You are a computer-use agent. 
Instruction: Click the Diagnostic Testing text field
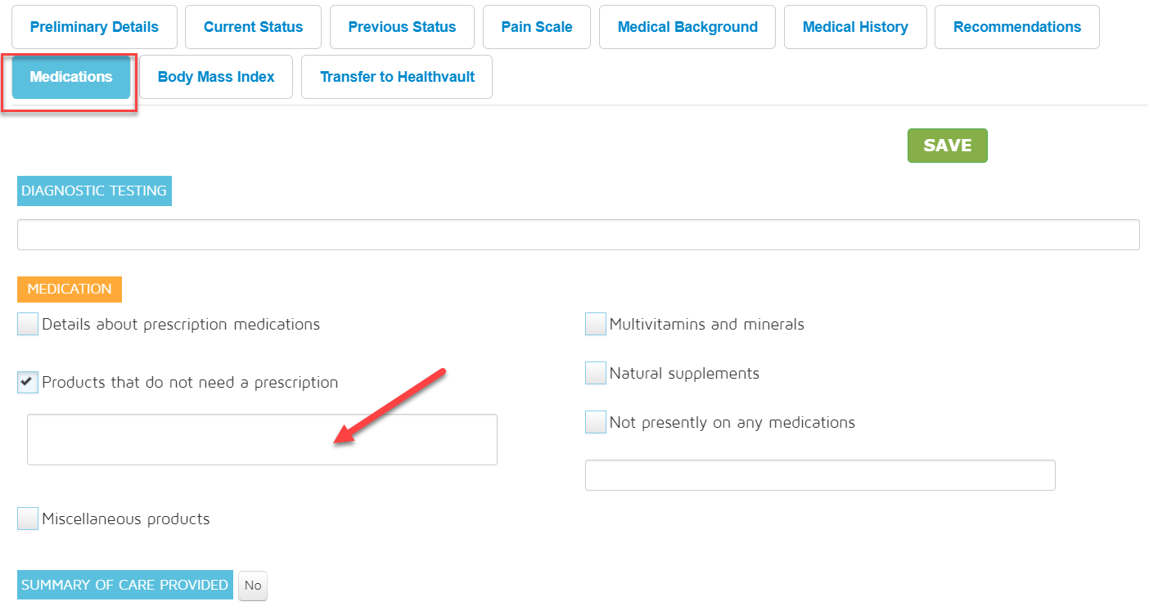point(578,235)
